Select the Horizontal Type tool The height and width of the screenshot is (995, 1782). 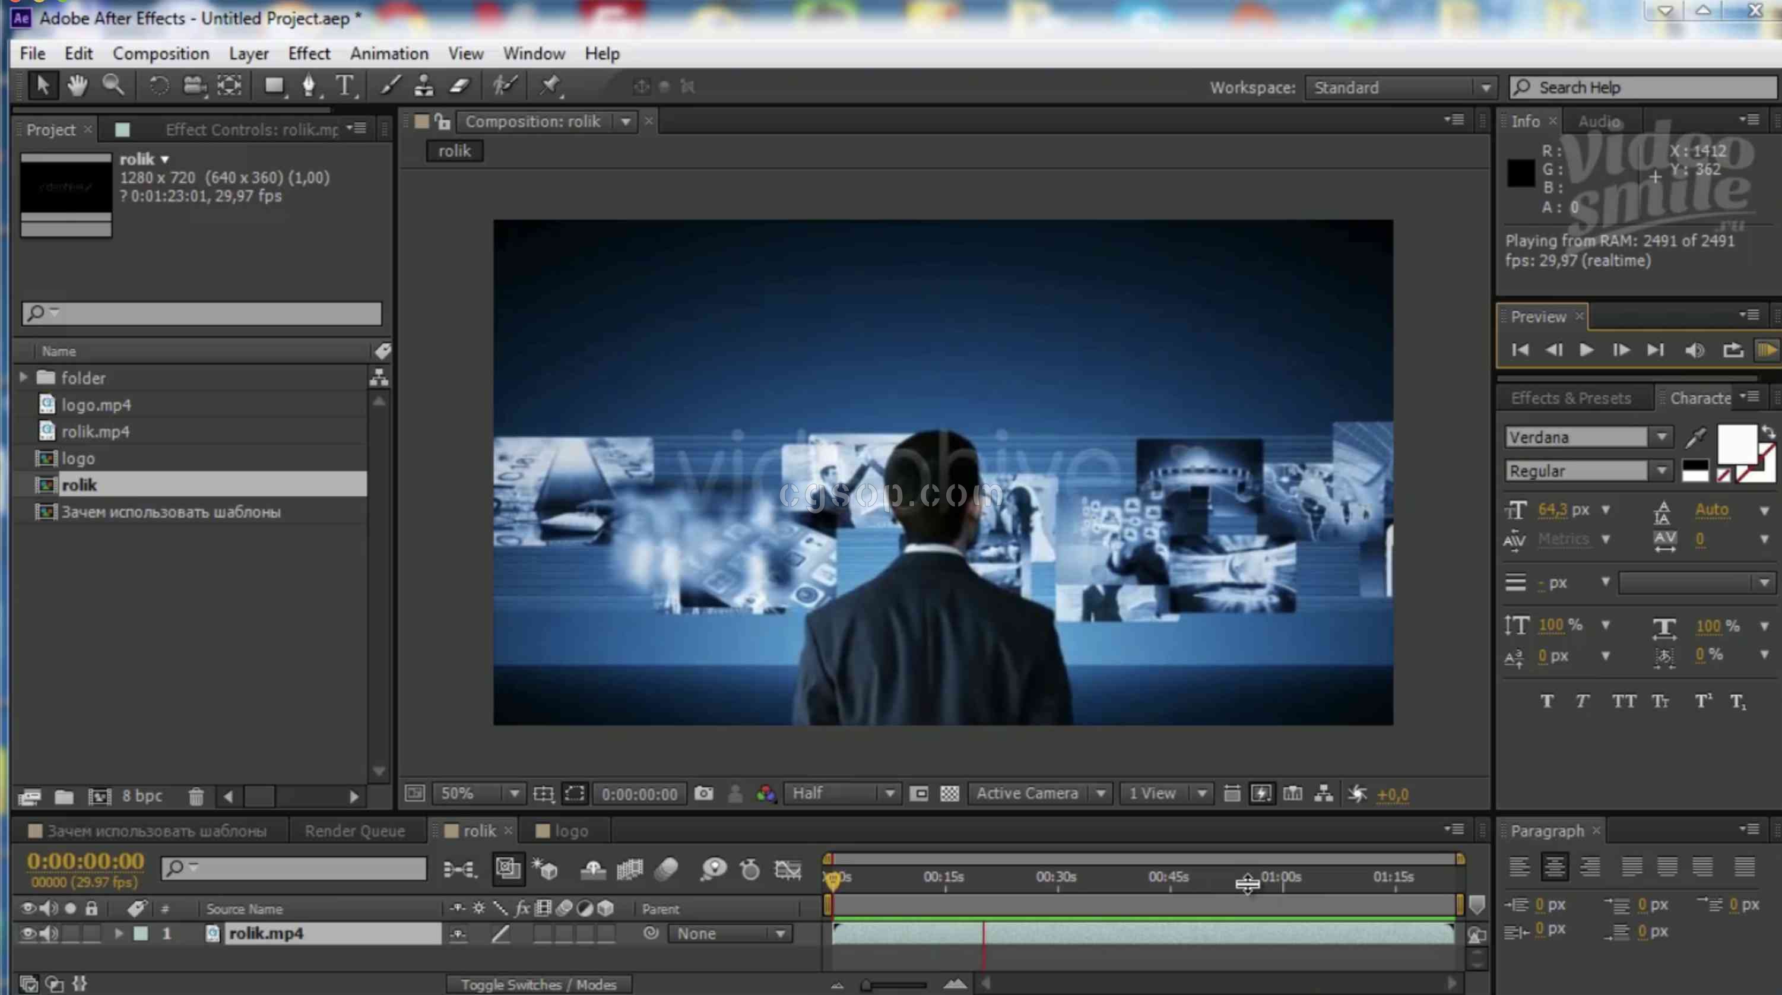[344, 86]
